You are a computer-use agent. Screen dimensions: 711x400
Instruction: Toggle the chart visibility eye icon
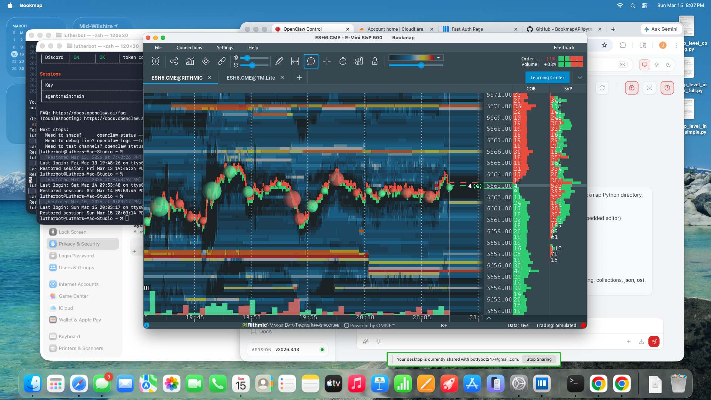[x=358, y=61]
